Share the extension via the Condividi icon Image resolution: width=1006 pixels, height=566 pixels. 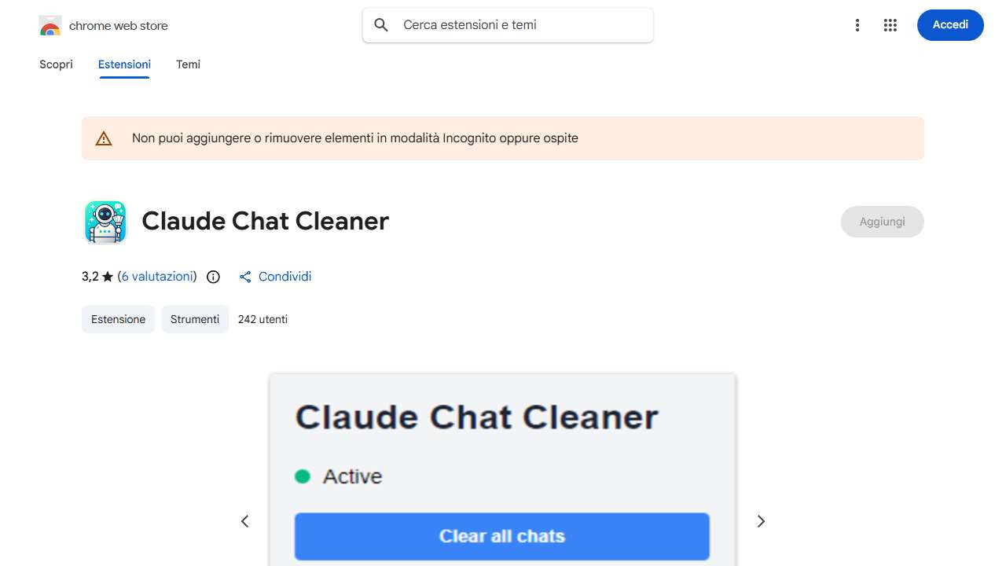tap(244, 277)
